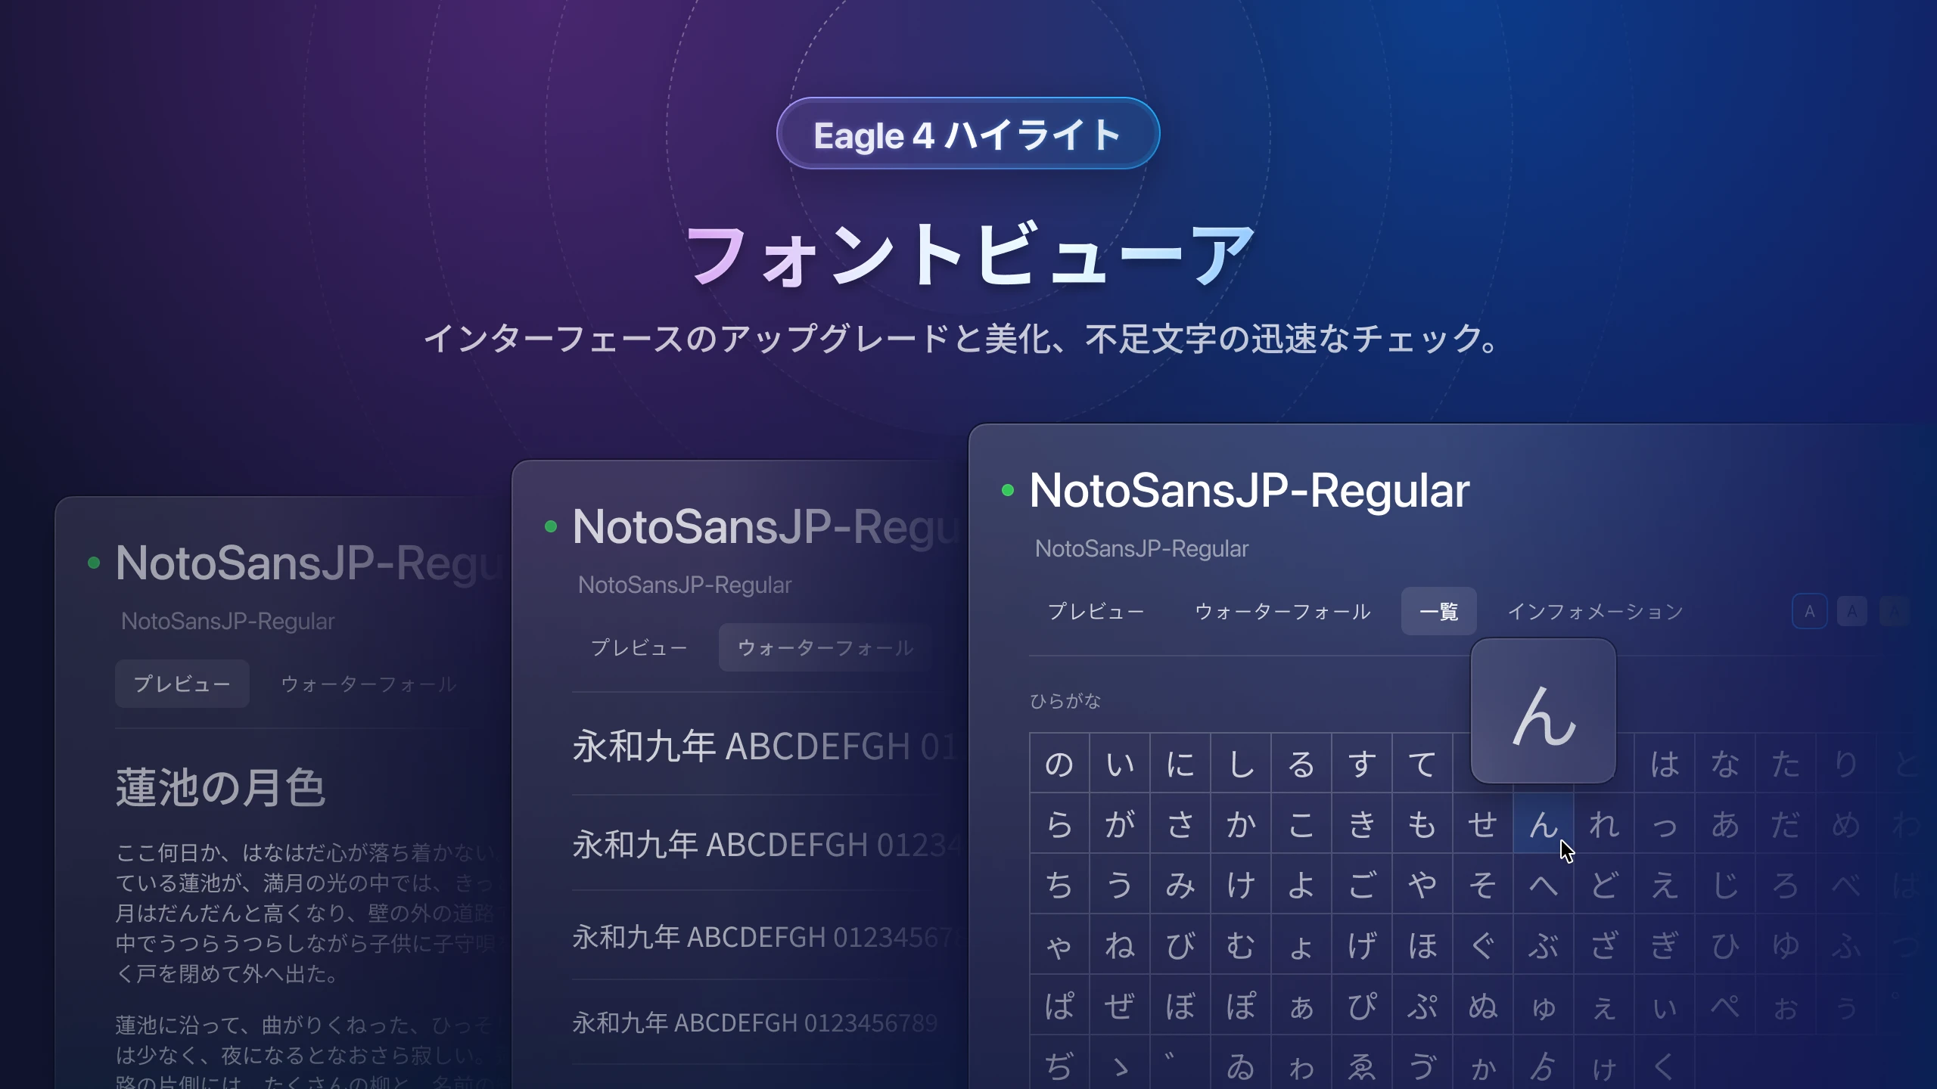
Task: Select the さ glyph cell
Action: point(1180,824)
